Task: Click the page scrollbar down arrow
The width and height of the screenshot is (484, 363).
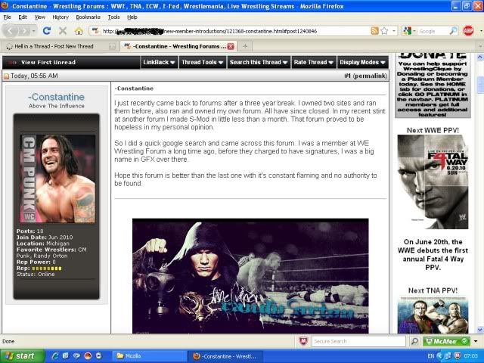Action: point(480,330)
